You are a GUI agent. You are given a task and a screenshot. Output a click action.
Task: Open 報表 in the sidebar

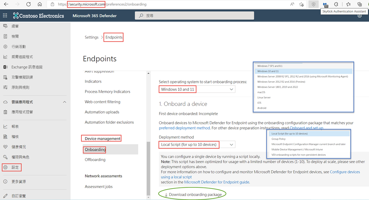(15, 127)
